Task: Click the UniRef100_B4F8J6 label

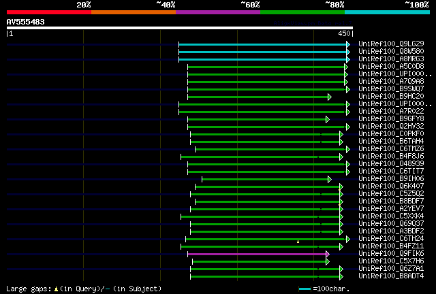Action: click(391, 156)
